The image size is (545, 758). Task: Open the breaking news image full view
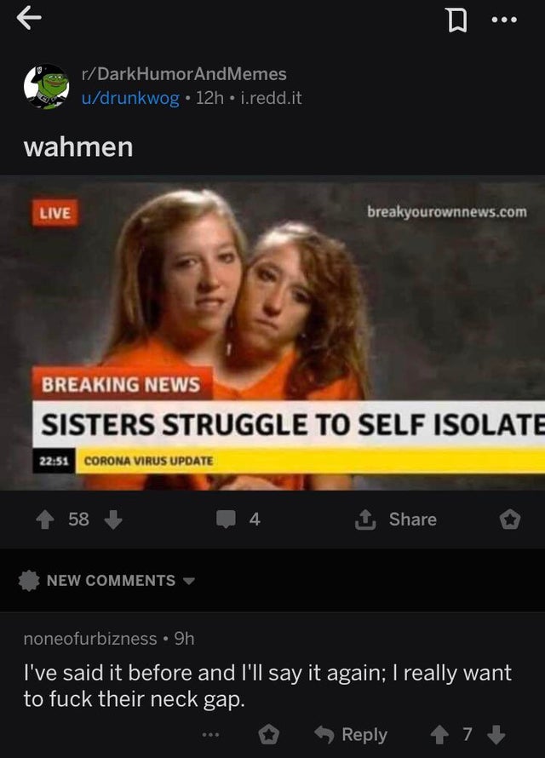point(272,333)
